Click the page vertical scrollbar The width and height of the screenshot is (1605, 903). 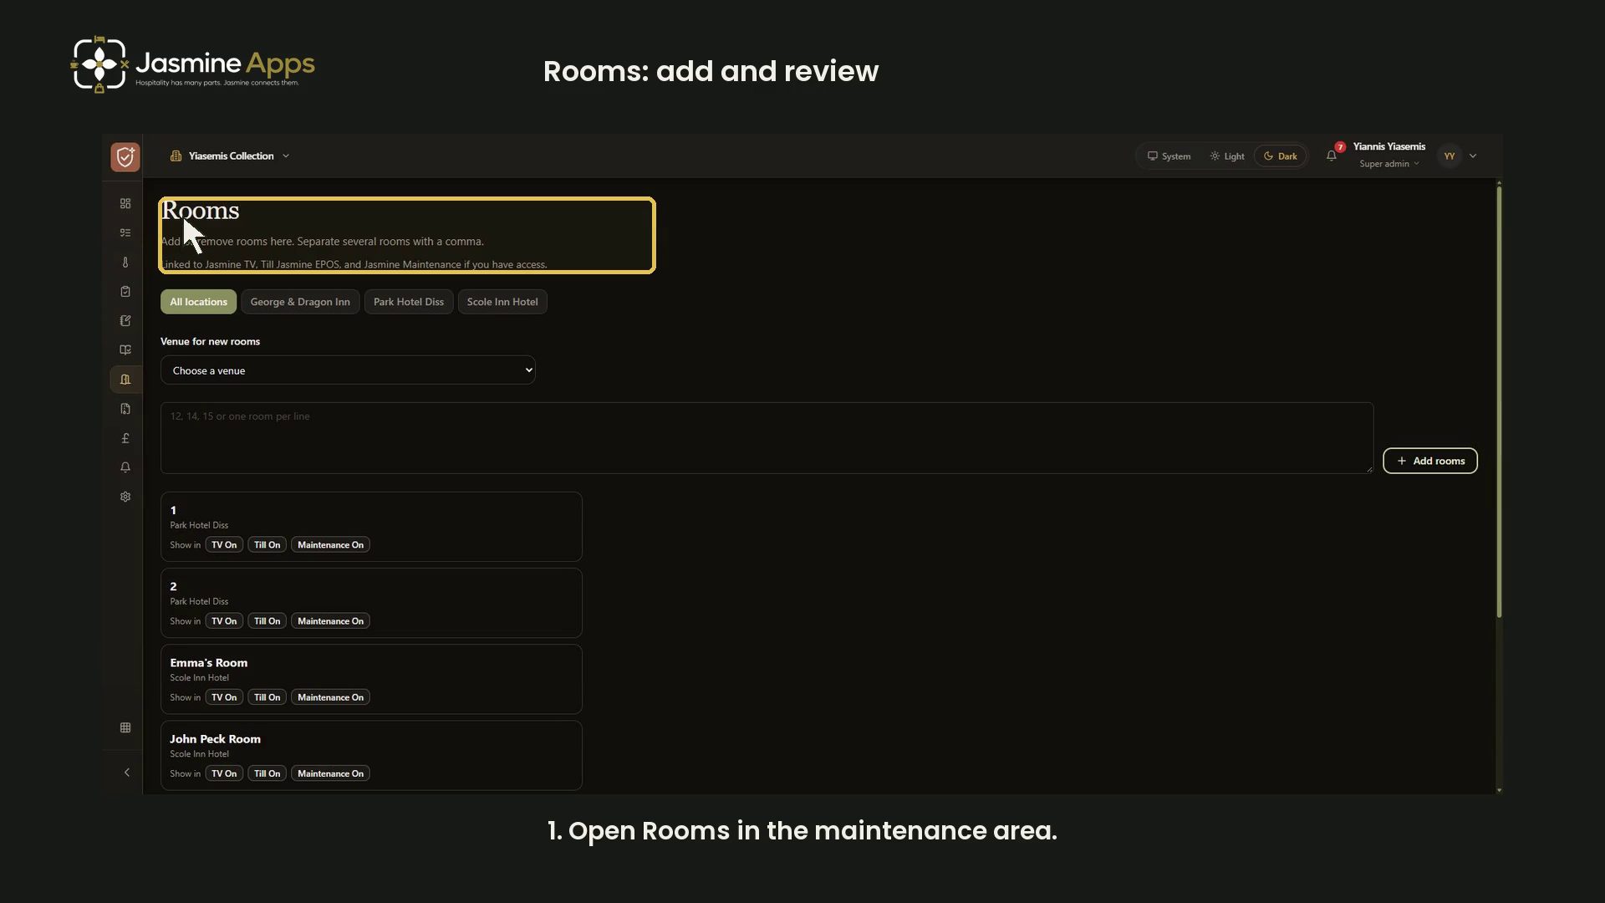coord(1499,402)
